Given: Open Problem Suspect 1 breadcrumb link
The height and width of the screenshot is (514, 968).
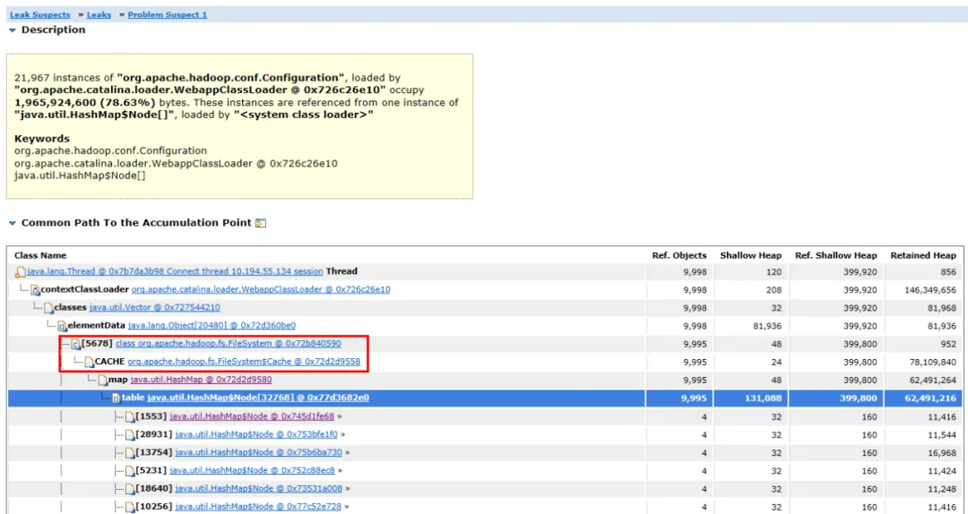Looking at the screenshot, I should pyautogui.click(x=168, y=15).
